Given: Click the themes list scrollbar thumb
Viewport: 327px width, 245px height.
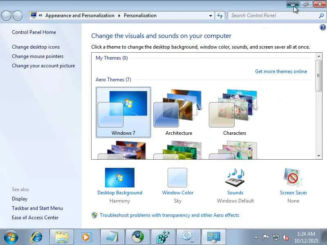Looking at the screenshot, I should click(319, 76).
